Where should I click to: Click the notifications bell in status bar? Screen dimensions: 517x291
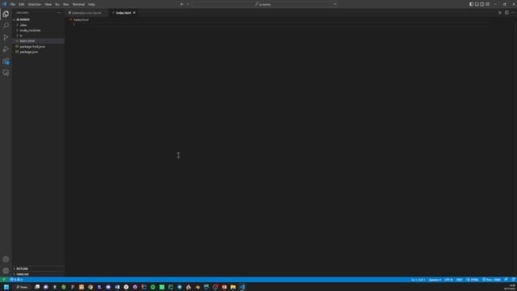point(514,280)
